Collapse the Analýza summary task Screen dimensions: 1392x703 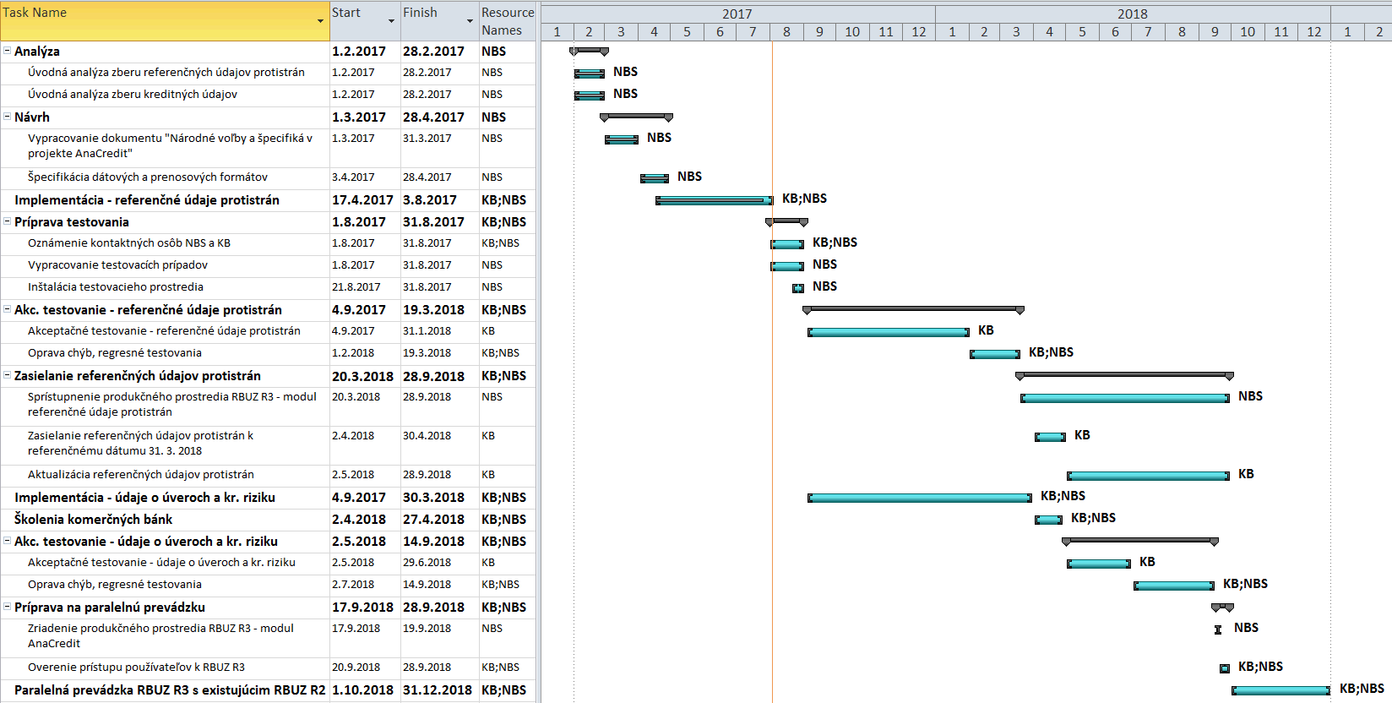pyautogui.click(x=8, y=51)
